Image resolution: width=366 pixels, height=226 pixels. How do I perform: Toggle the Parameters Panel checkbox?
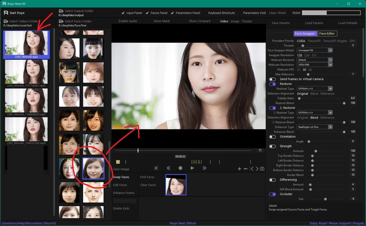pos(185,13)
